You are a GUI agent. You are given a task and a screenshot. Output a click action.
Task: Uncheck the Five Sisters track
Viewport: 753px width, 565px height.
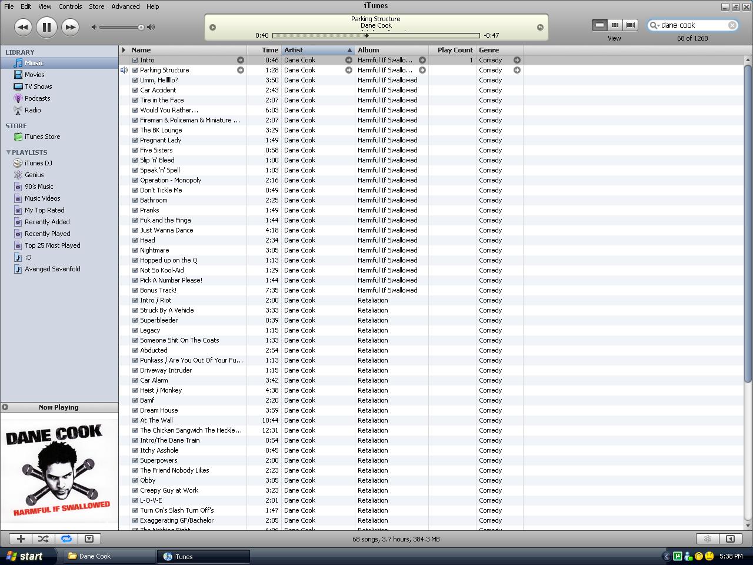click(135, 150)
